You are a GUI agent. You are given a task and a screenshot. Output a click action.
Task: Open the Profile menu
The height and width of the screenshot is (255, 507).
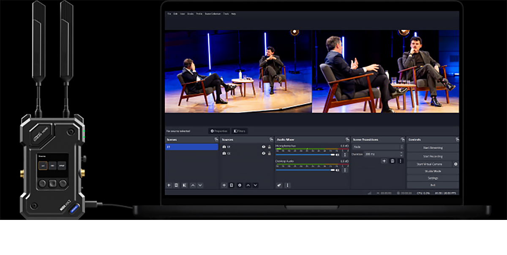pyautogui.click(x=199, y=14)
